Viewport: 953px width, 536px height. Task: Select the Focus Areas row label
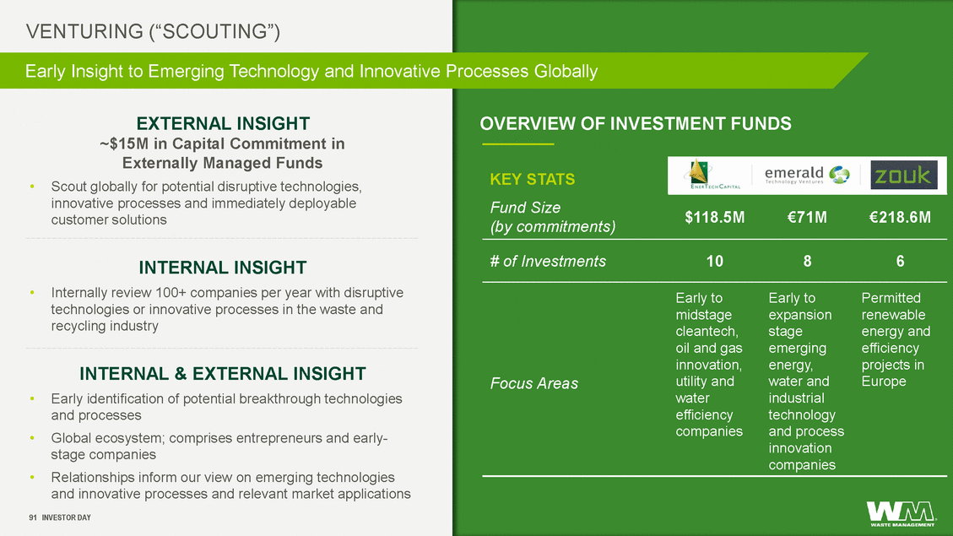pos(534,383)
